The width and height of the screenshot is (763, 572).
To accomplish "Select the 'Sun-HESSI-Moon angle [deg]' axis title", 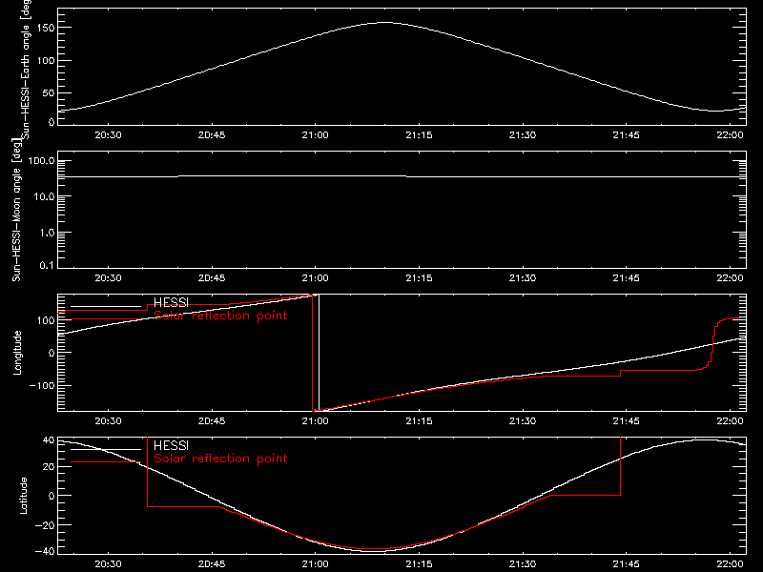I will point(16,210).
